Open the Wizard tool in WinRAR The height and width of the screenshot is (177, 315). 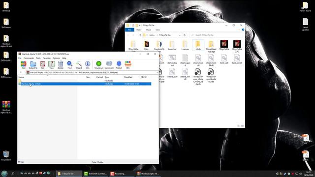(79, 65)
